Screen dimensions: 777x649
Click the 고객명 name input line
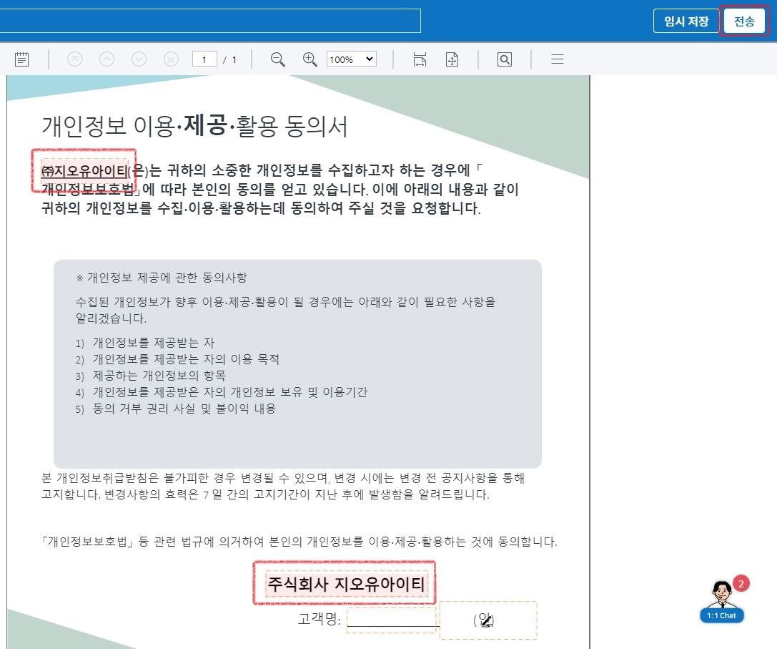[391, 620]
